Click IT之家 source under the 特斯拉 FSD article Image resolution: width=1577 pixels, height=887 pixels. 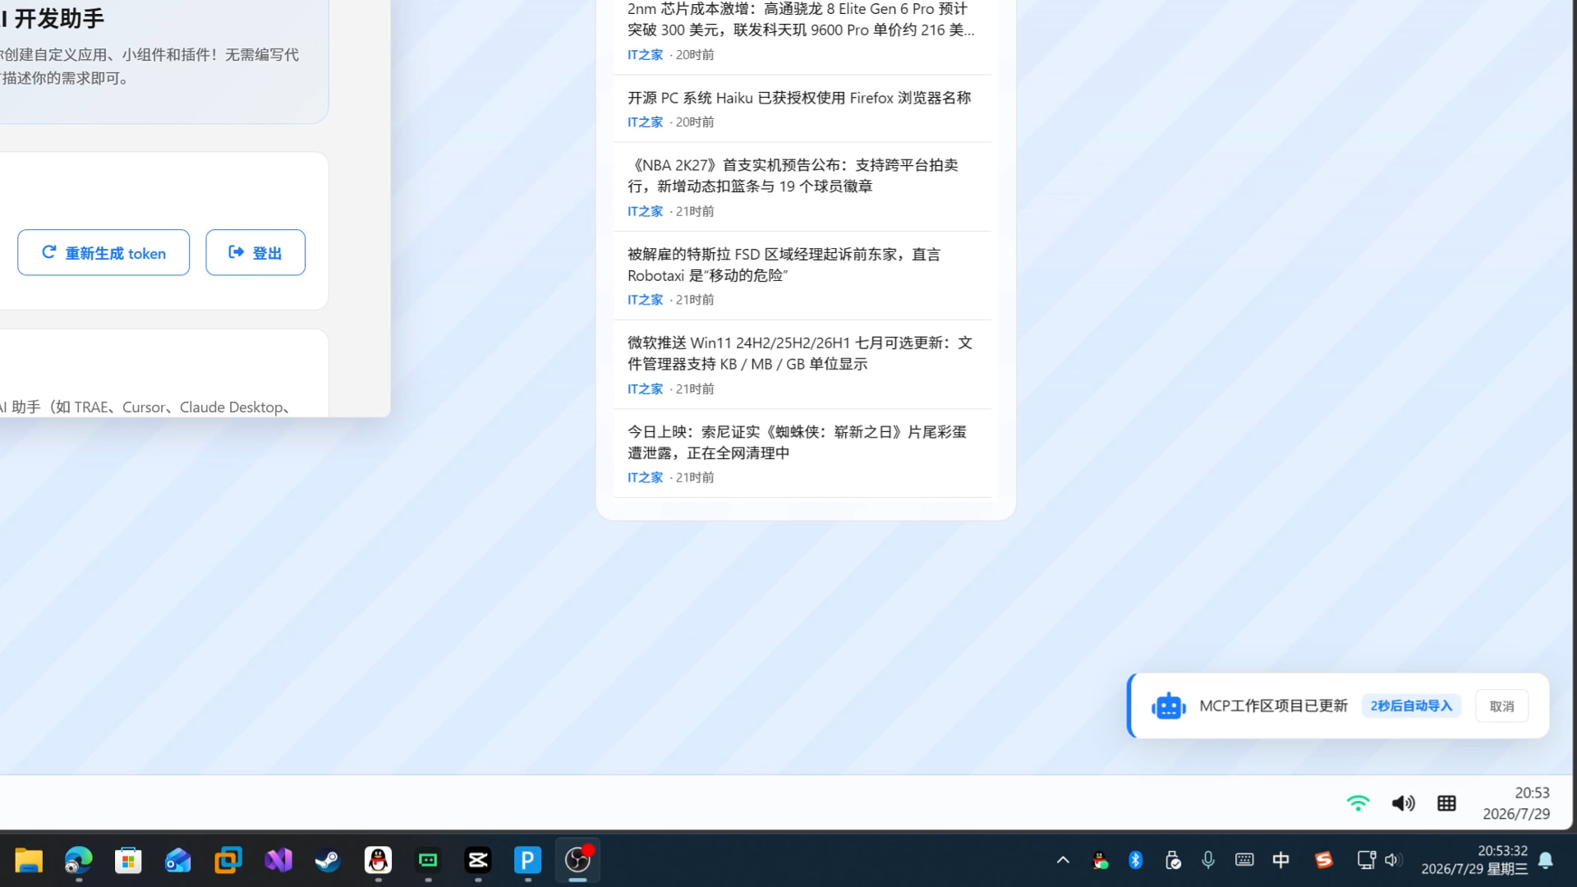pos(645,300)
